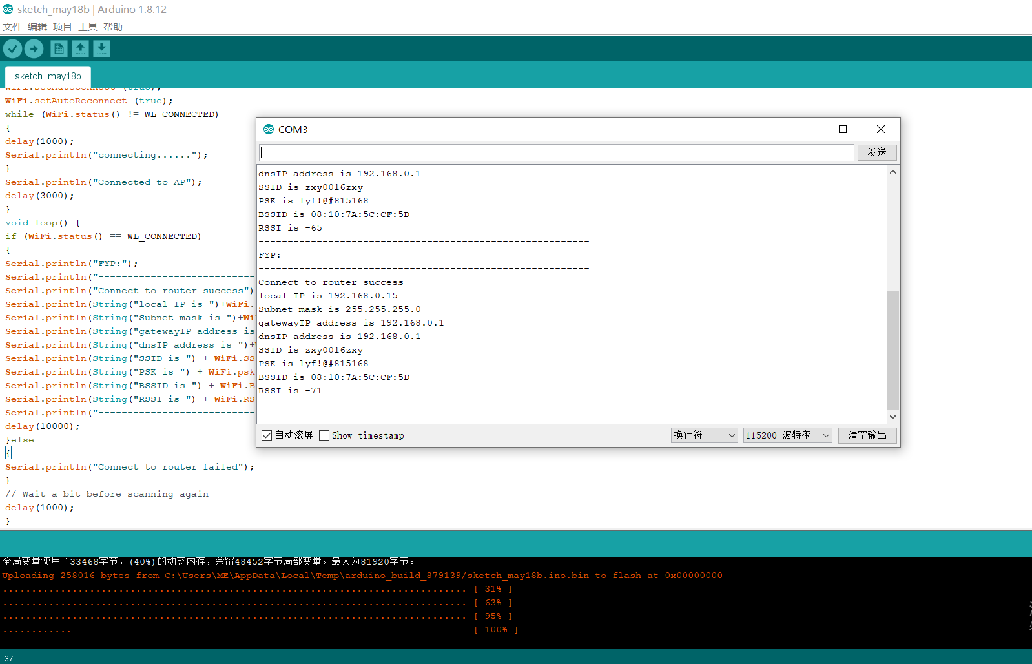Image resolution: width=1032 pixels, height=664 pixels.
Task: Click the serial monitor vertical scrollbar thumb
Action: click(893, 349)
